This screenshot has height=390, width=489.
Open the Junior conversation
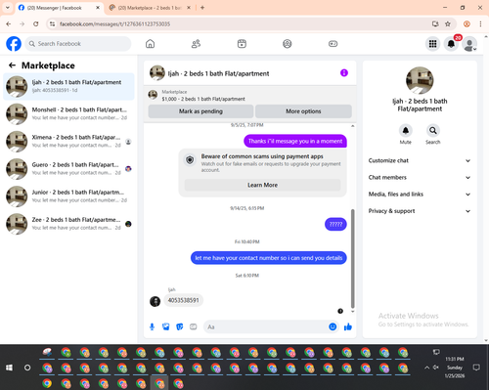coord(68,196)
